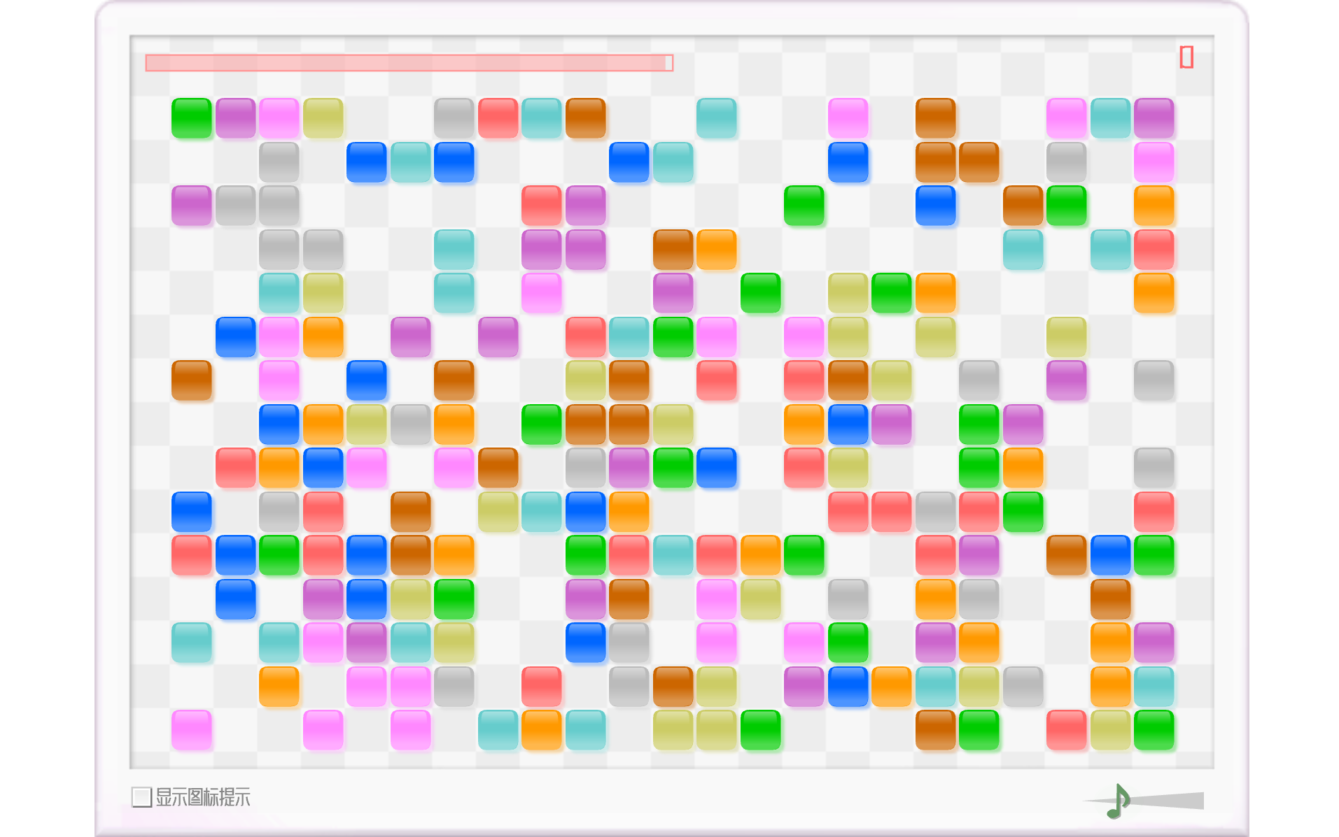
Task: Select the only red tile in the bottom row
Action: tap(1066, 729)
